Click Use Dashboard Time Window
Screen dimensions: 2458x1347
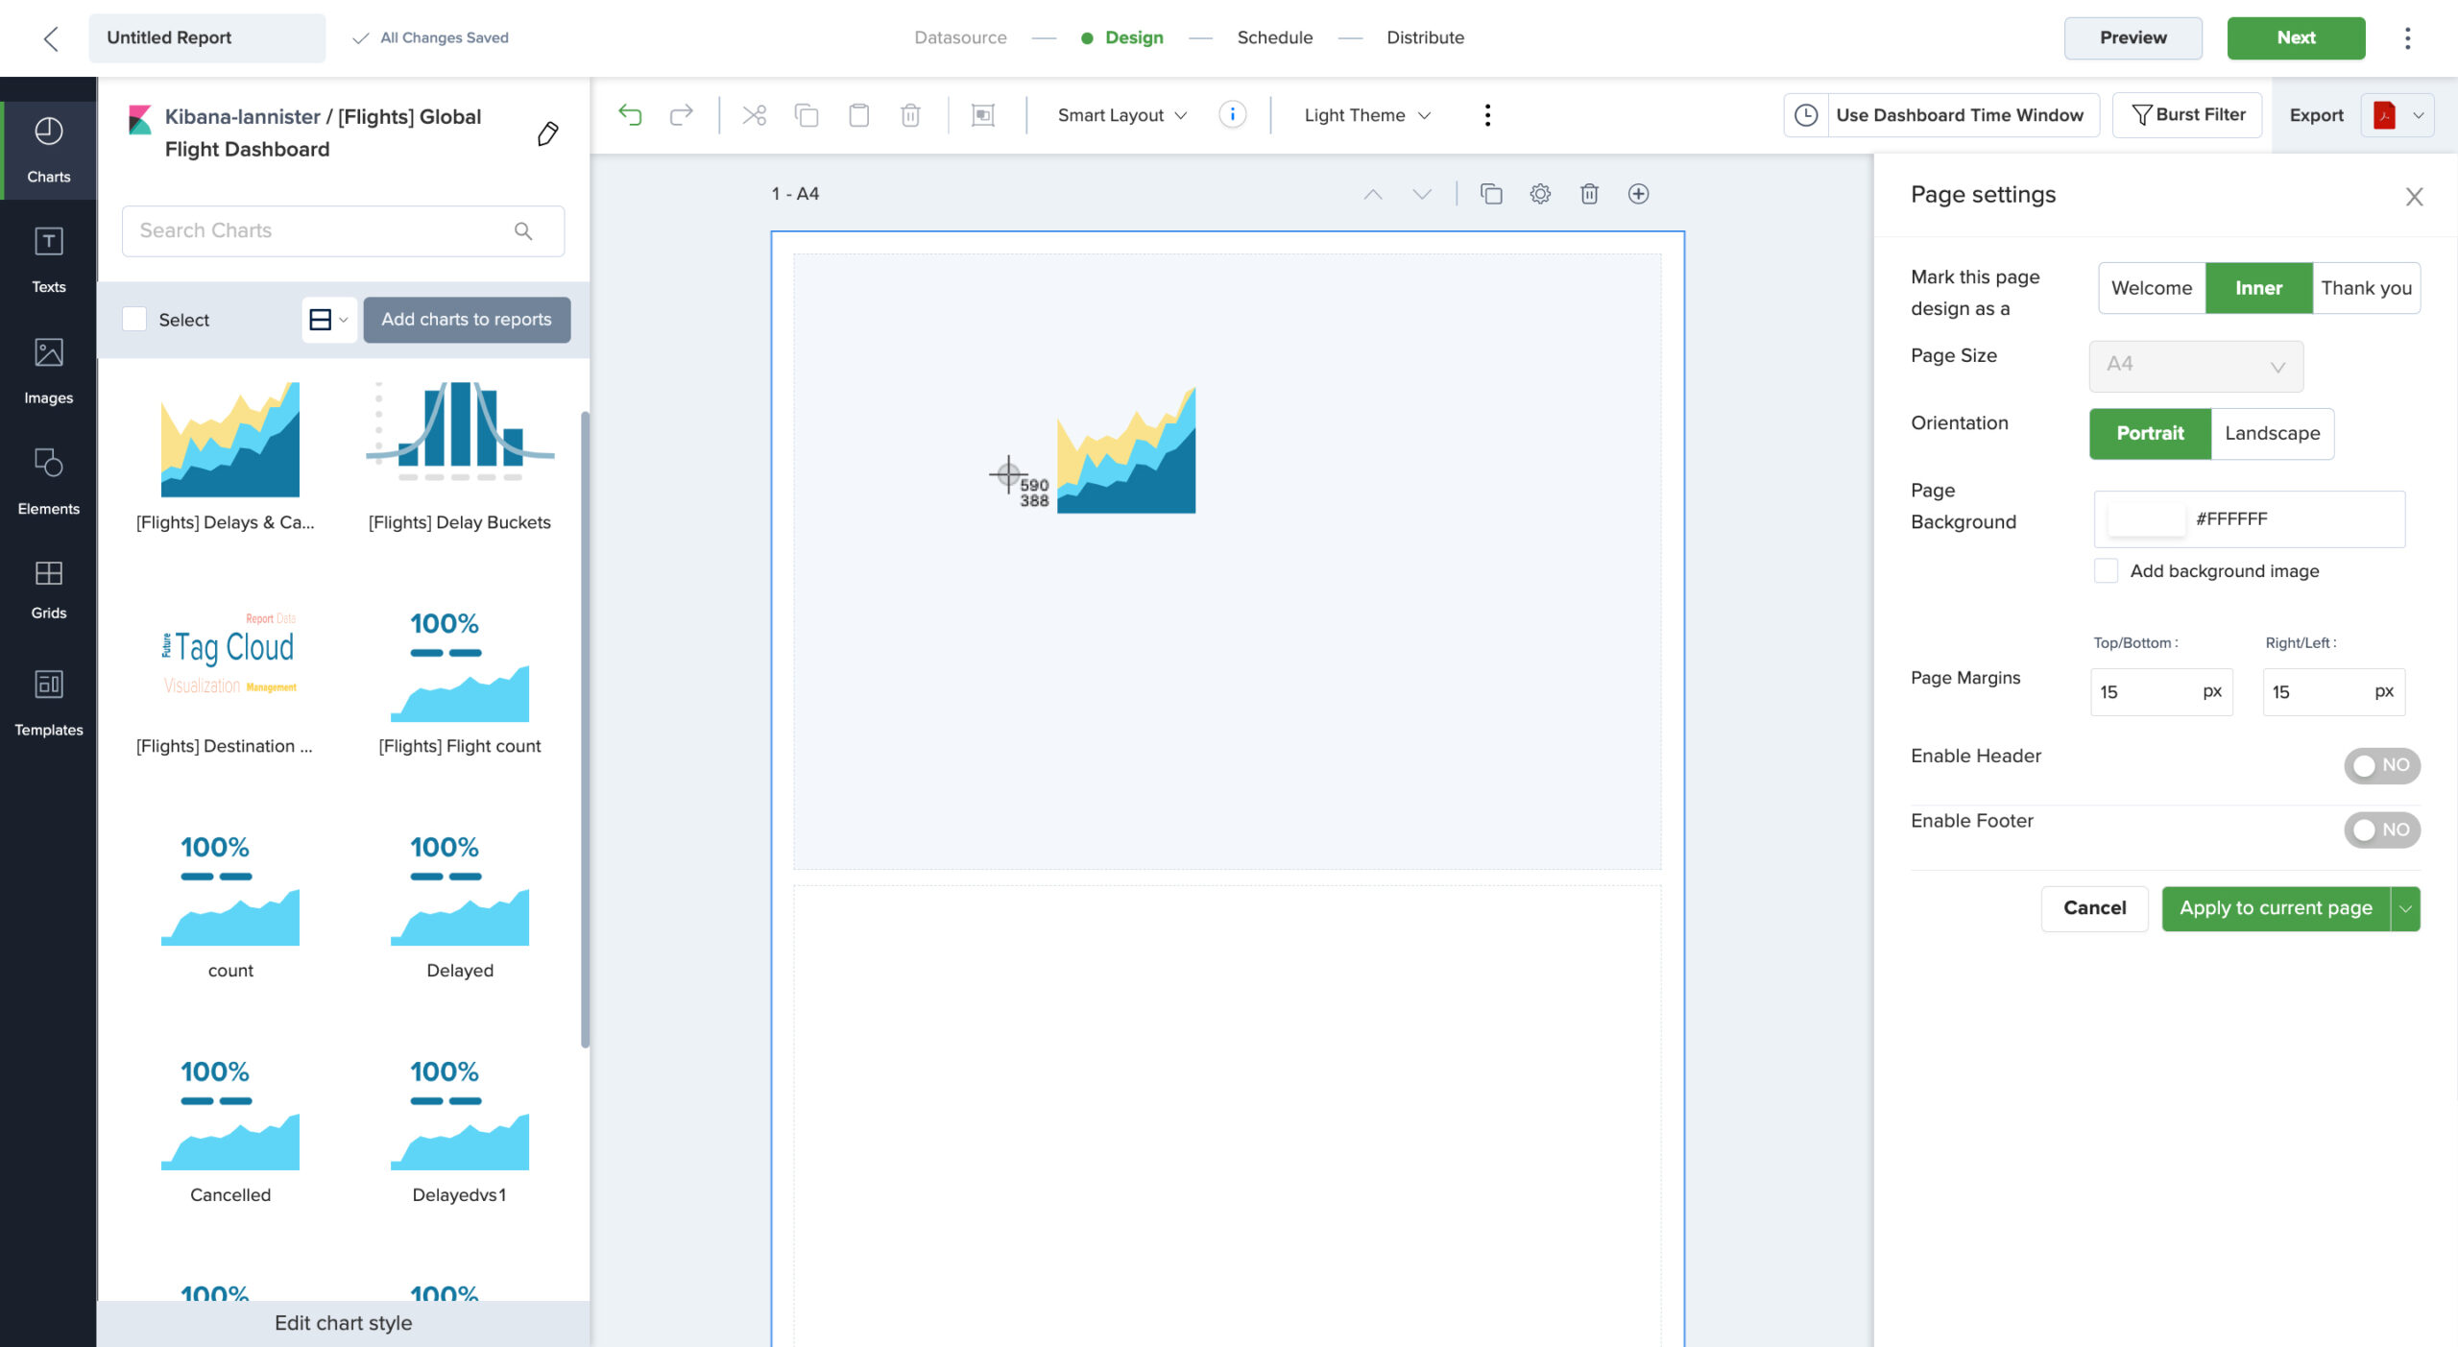pos(1959,115)
